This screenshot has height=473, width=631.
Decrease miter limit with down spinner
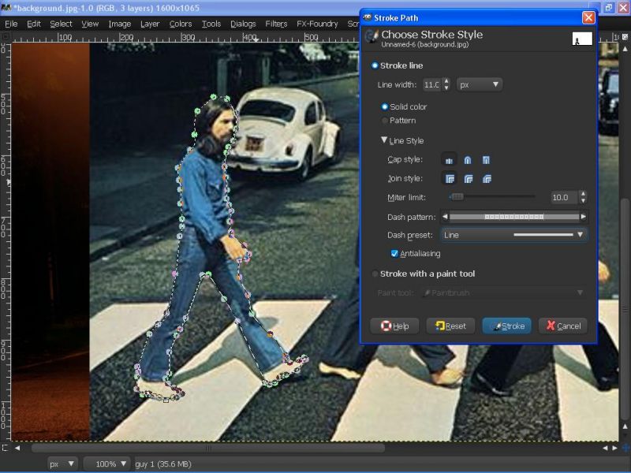click(583, 200)
